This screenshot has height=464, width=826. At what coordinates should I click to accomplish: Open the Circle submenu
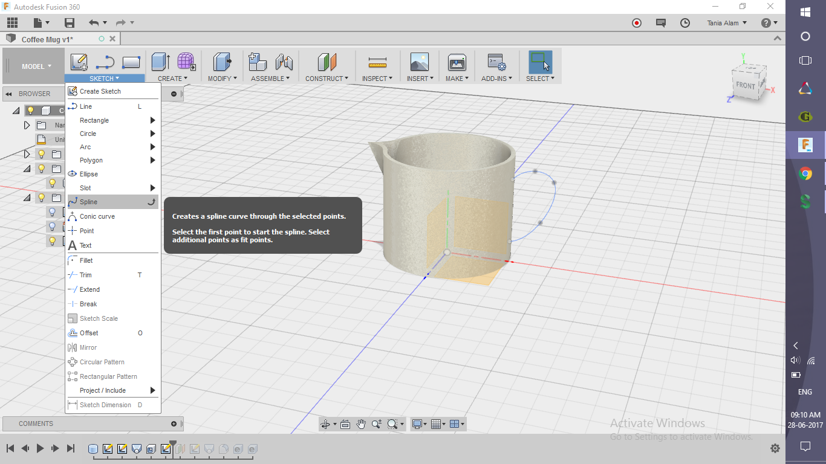[154, 134]
